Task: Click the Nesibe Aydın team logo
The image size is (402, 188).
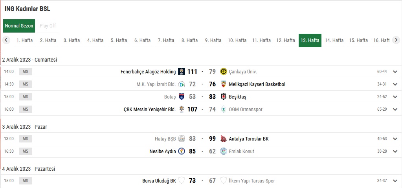Action: [182, 151]
